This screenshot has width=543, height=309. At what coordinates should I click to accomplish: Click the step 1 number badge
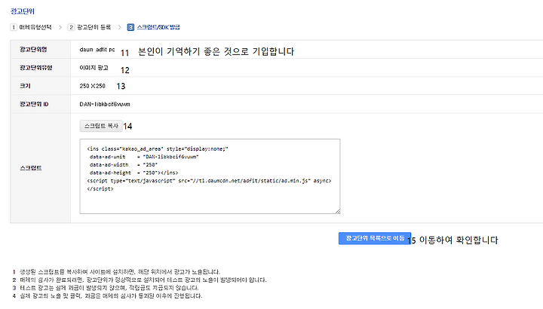[14, 27]
